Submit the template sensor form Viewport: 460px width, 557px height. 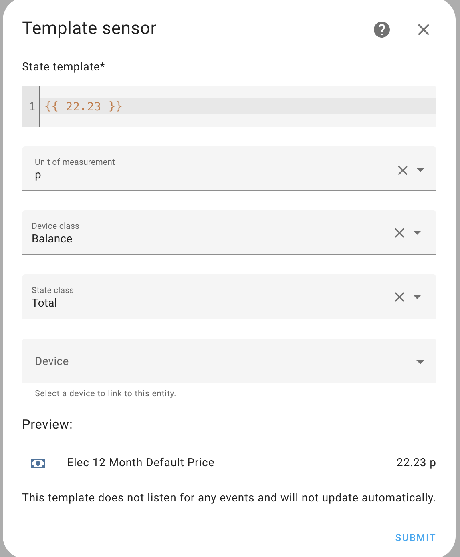pos(415,538)
